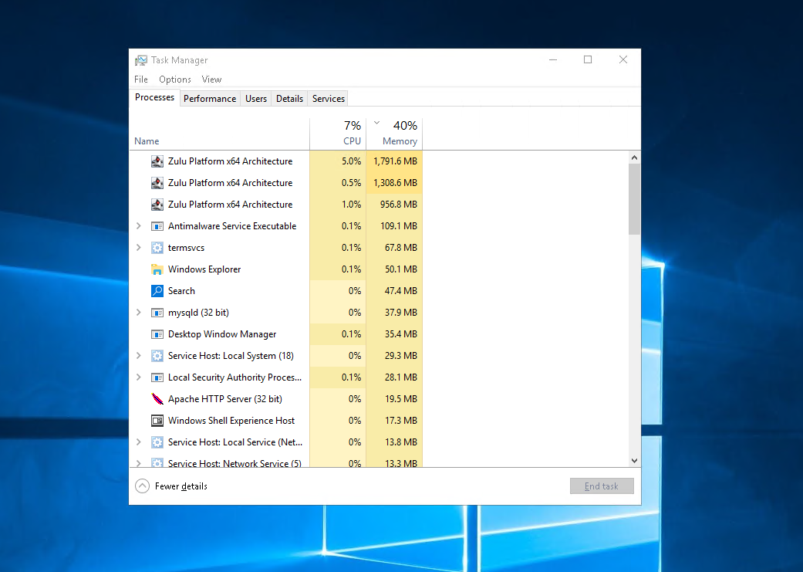Image resolution: width=803 pixels, height=572 pixels.
Task: Click the 1,791.6 MB memory value
Action: [x=395, y=161]
